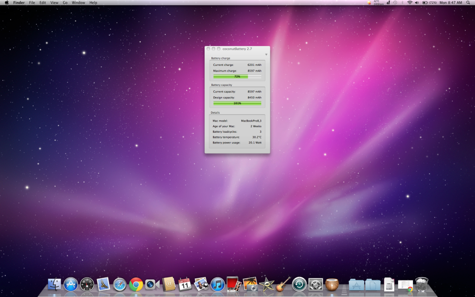The height and width of the screenshot is (297, 475).
Task: Click the Time Machine menu bar icon
Action: click(395, 3)
